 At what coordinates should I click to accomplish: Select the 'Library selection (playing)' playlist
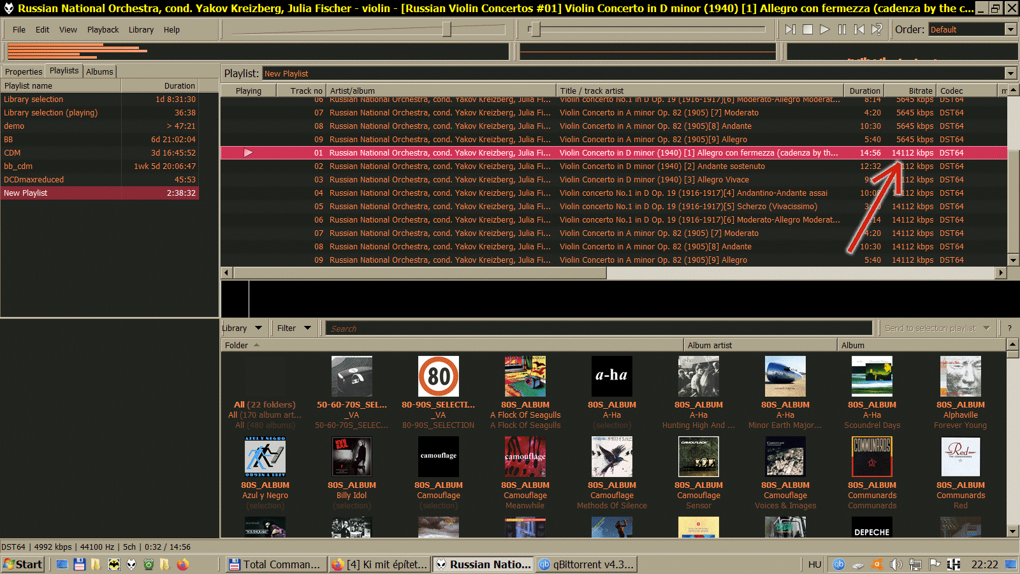100,113
